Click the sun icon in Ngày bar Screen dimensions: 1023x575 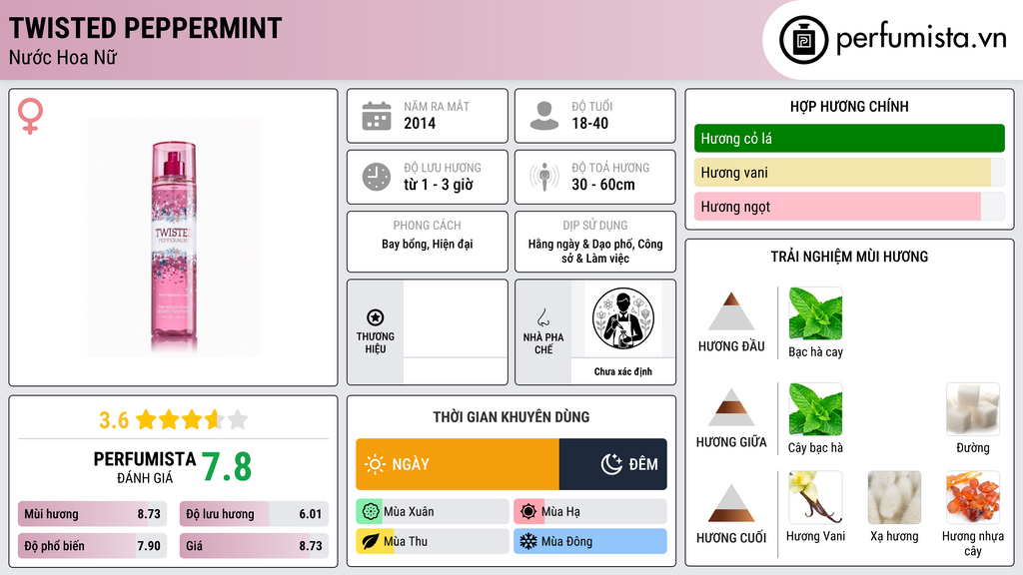coord(376,464)
